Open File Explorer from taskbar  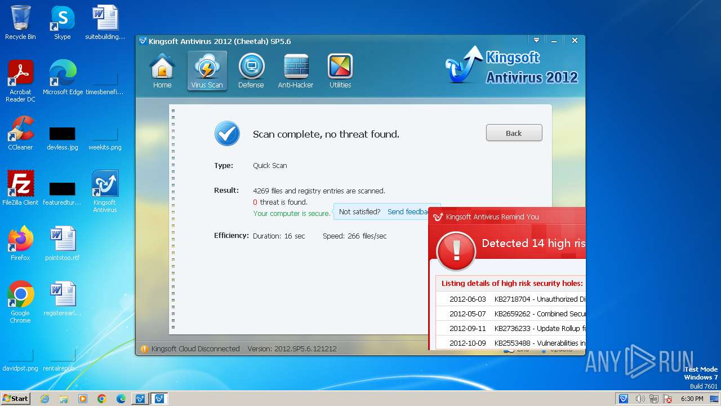(x=64, y=399)
